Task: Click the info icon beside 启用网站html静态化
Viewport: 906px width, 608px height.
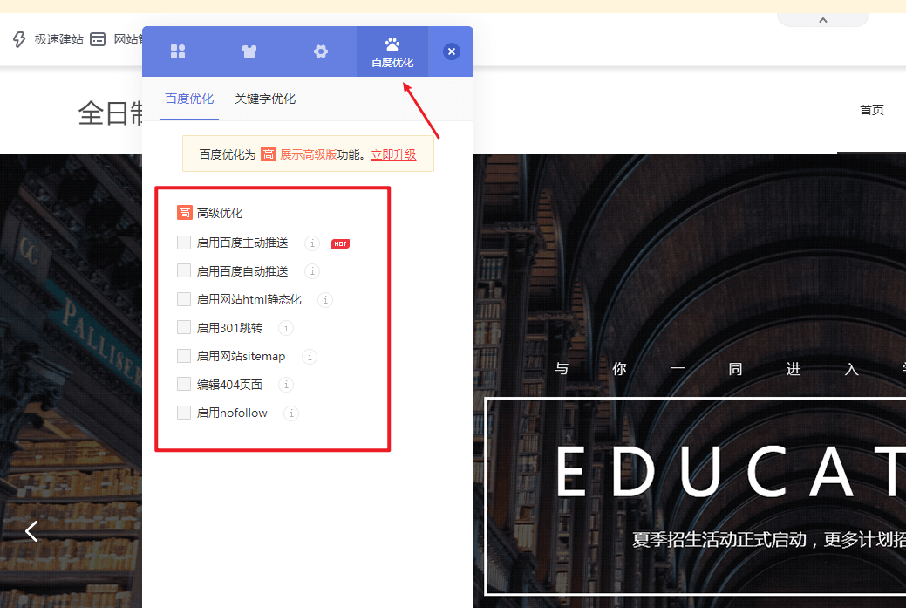Action: [325, 300]
